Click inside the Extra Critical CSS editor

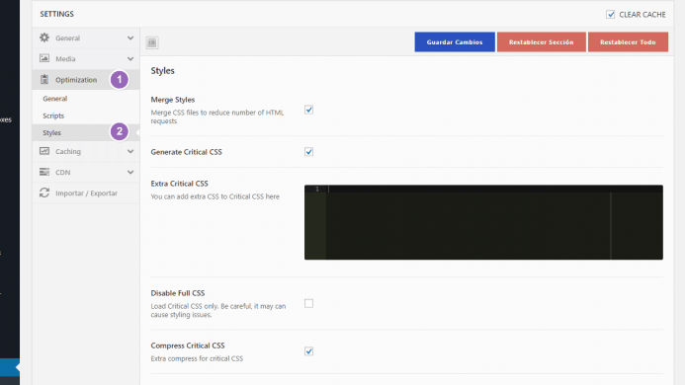[483, 222]
